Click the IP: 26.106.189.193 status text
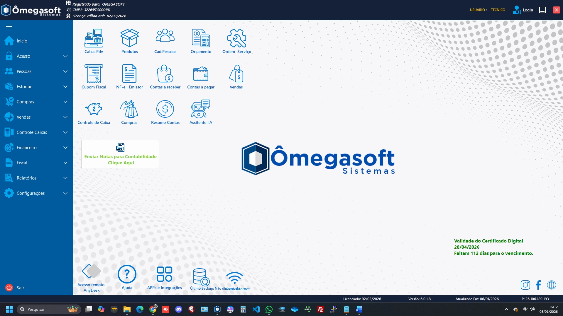Image resolution: width=563 pixels, height=316 pixels. (x=535, y=299)
